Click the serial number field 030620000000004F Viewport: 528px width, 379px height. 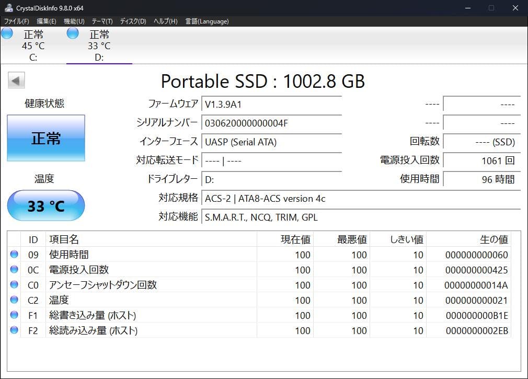[271, 123]
